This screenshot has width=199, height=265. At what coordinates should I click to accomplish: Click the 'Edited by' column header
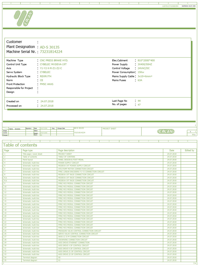189,150
